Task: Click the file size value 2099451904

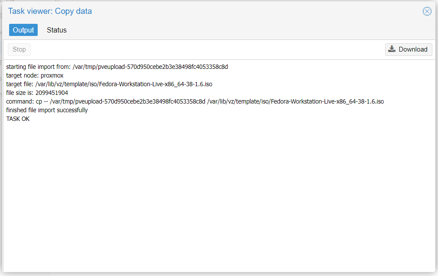Action: [x=52, y=93]
